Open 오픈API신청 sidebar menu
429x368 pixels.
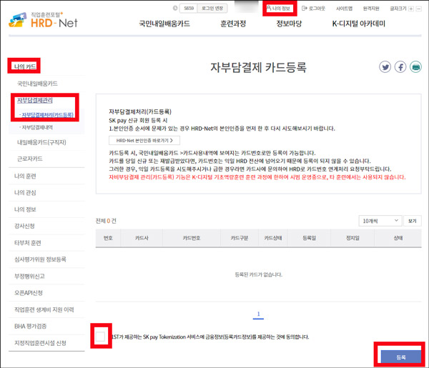coord(29,293)
